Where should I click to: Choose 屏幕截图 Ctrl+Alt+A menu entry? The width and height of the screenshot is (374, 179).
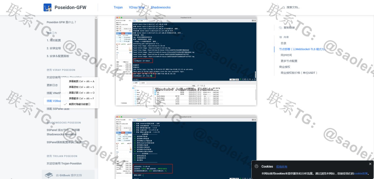pos(82,81)
